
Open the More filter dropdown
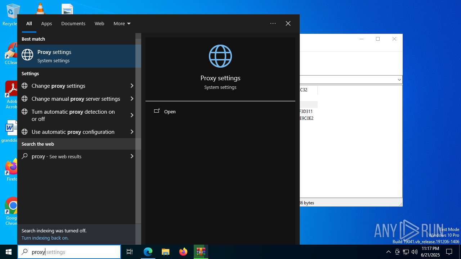point(122,23)
